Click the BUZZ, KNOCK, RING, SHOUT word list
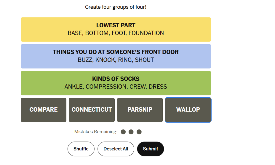The height and width of the screenshot is (165, 275). coord(116,60)
